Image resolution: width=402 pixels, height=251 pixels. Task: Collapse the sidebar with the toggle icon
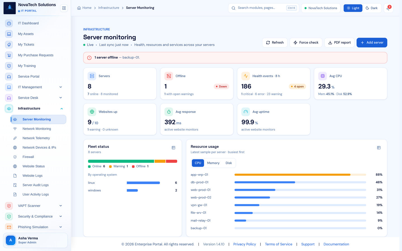(64, 8)
